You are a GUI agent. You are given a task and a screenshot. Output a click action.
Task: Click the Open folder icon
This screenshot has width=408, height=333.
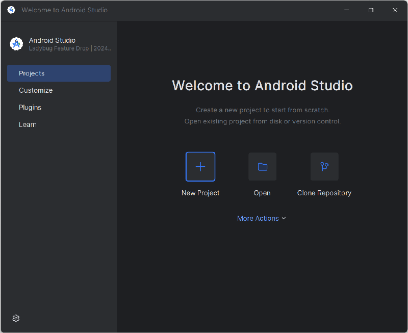point(262,166)
